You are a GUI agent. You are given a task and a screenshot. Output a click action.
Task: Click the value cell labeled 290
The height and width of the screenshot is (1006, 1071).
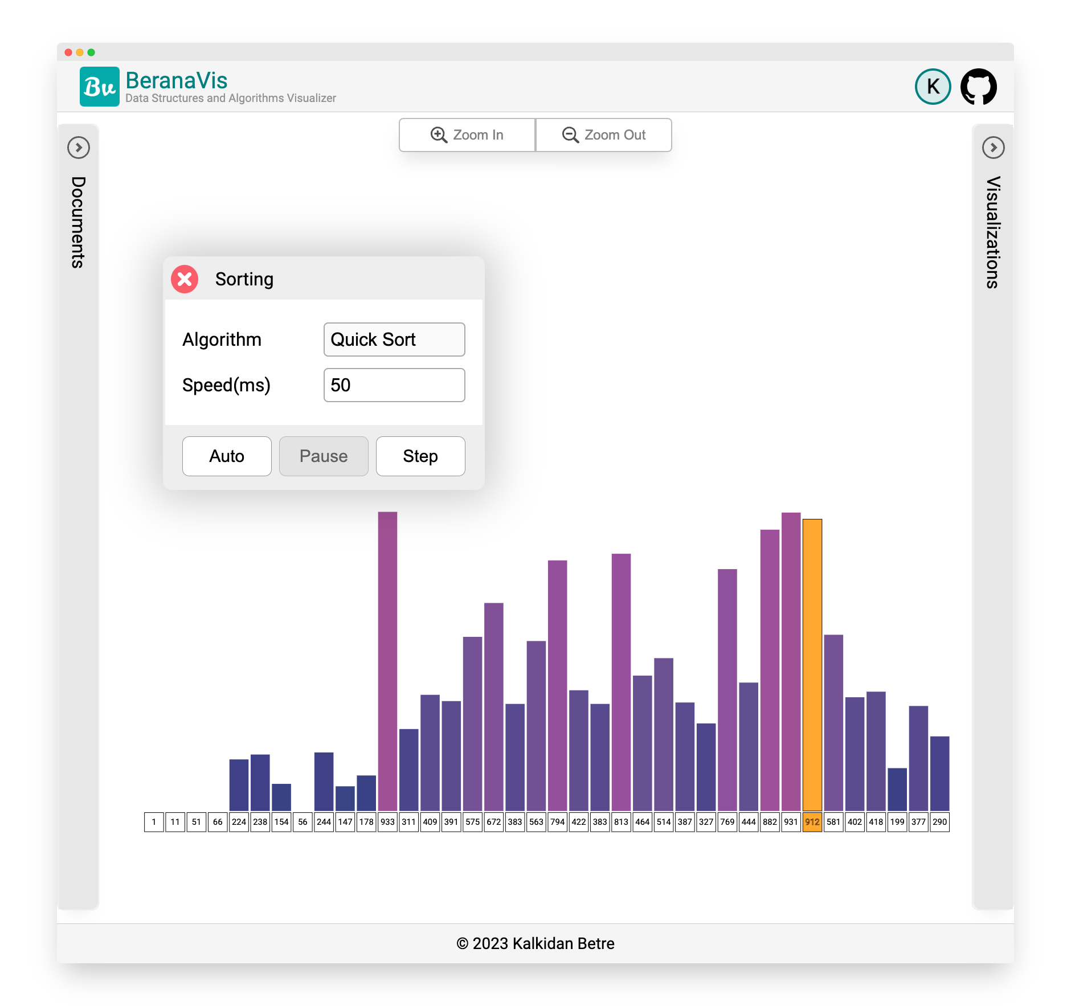pos(940,822)
